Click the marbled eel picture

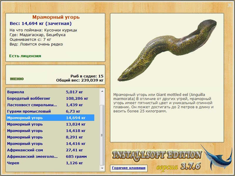pyautogui.click(x=167, y=50)
